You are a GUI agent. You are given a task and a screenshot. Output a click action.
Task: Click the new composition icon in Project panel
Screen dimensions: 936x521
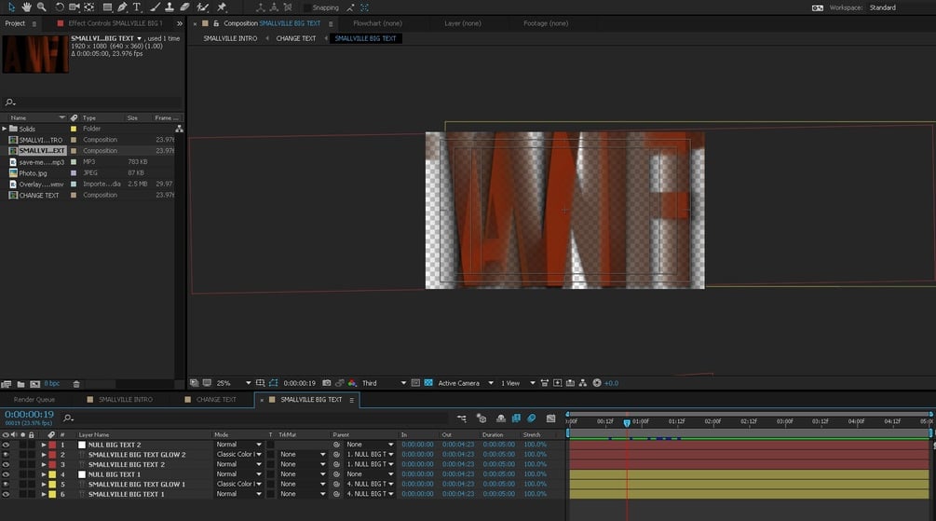[x=34, y=384]
